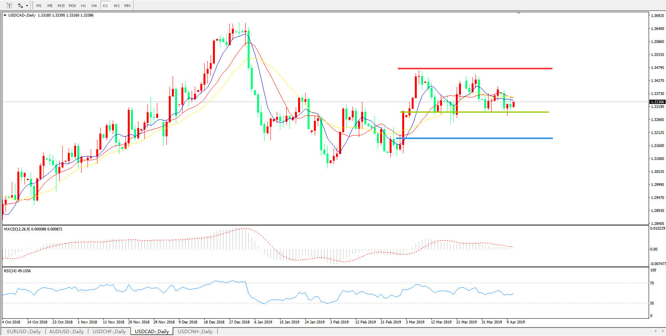Choose the W1 weekly timeframe

117,6
